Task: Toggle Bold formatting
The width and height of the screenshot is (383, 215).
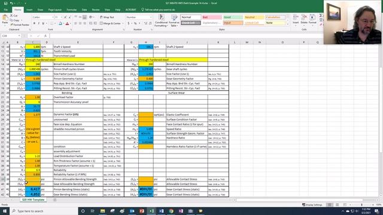Action: (34, 23)
